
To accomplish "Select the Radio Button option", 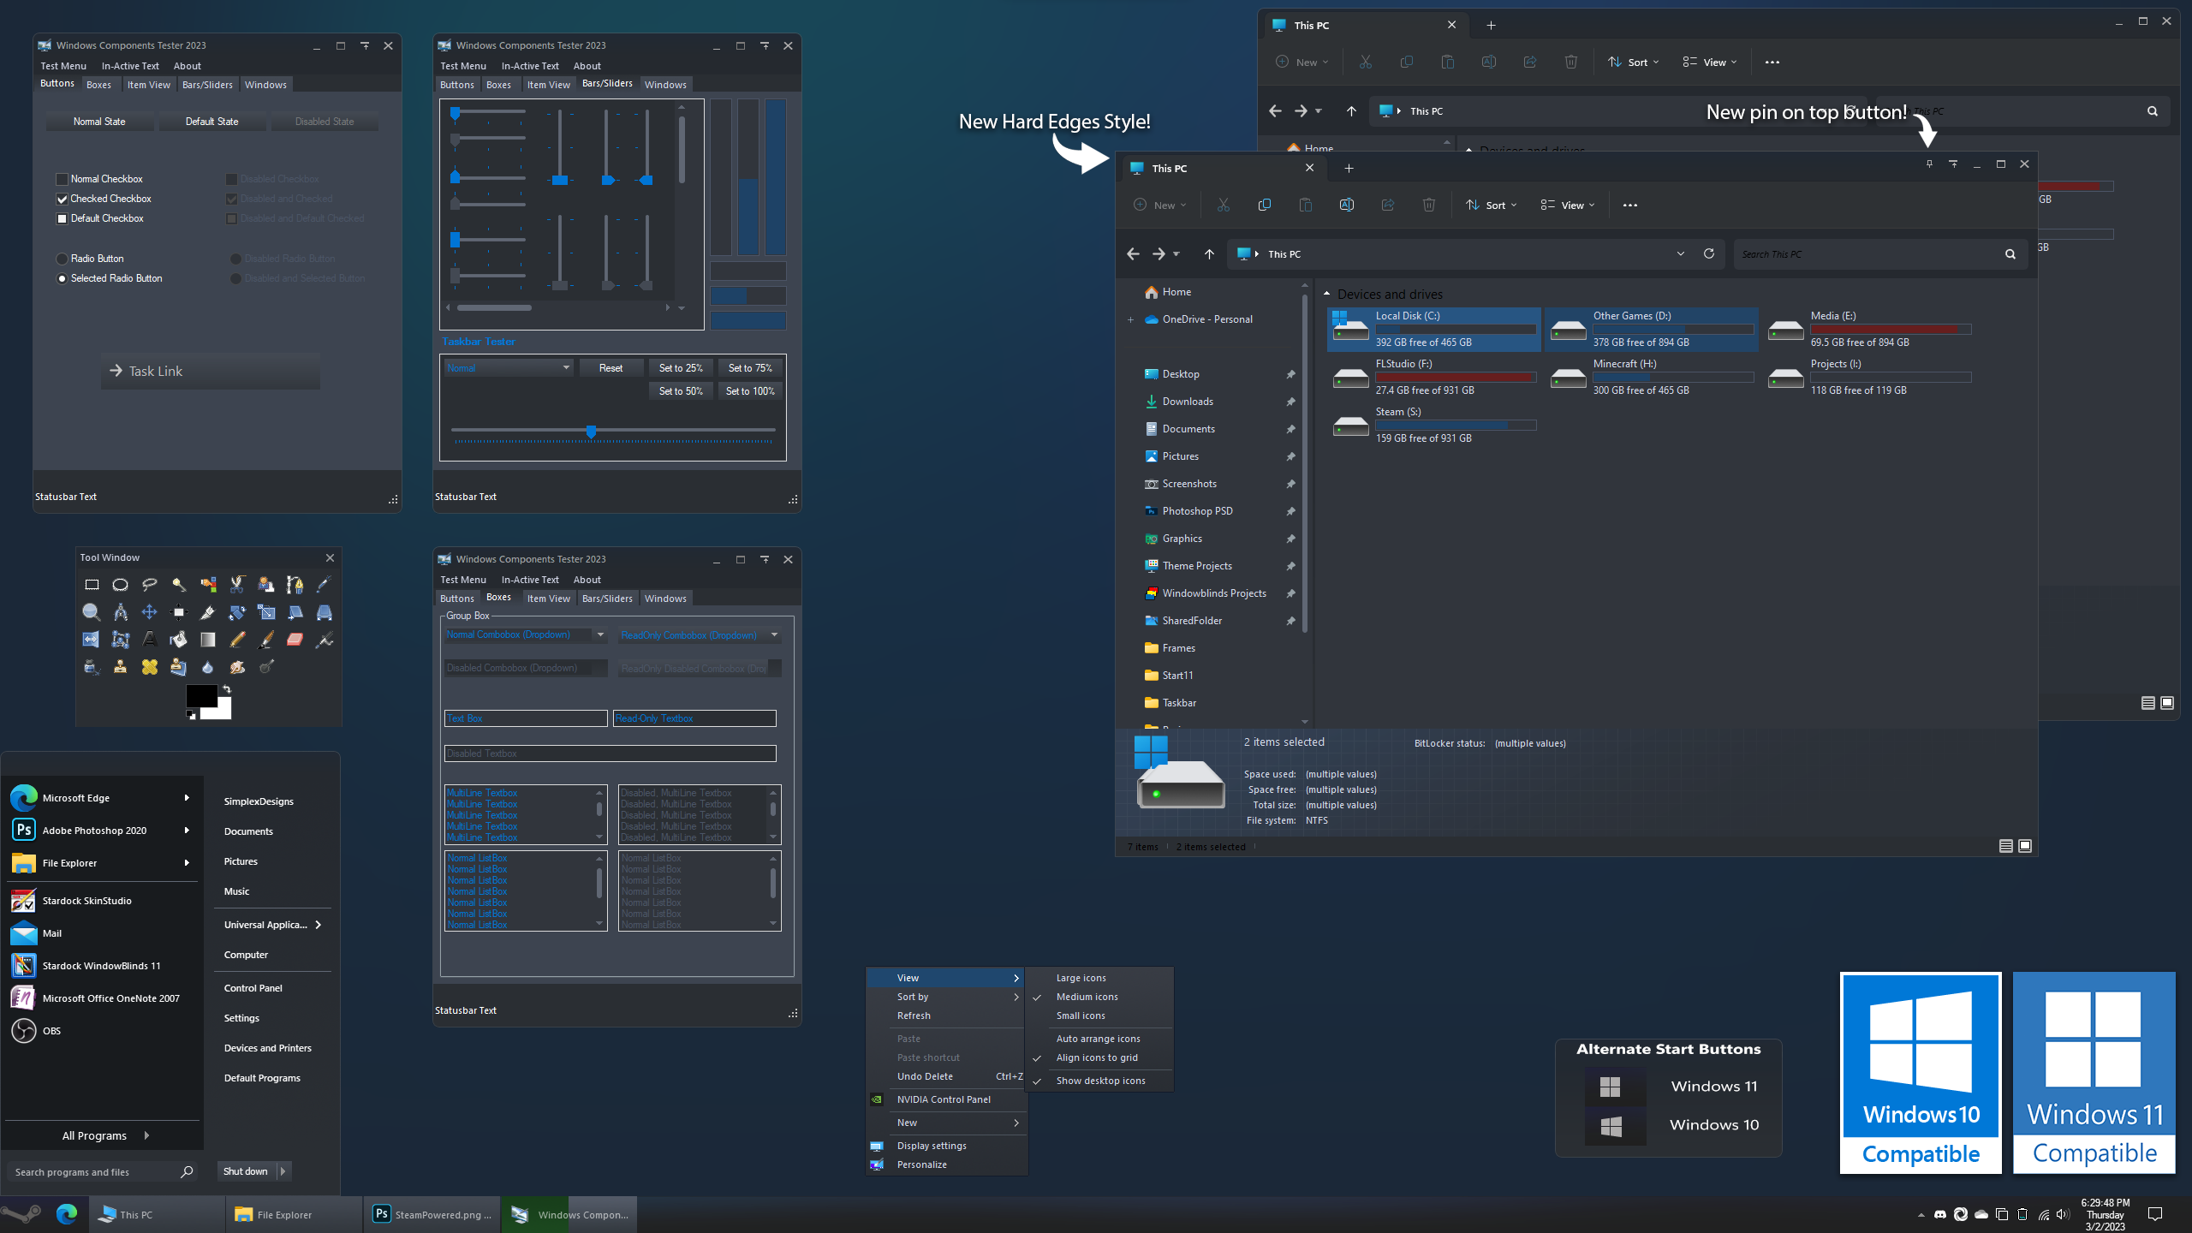I will tap(62, 259).
